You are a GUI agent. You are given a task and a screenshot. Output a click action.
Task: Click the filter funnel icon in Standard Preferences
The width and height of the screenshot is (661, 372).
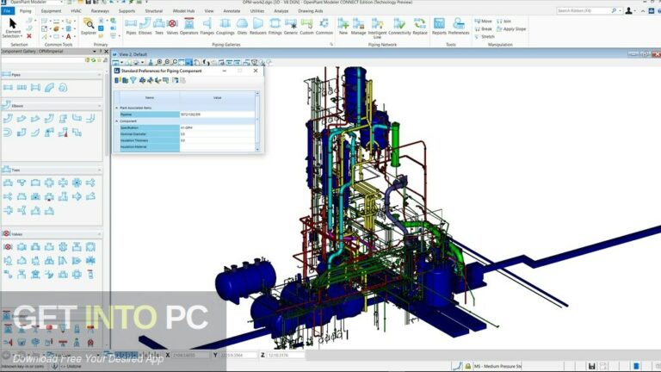[x=133, y=80]
